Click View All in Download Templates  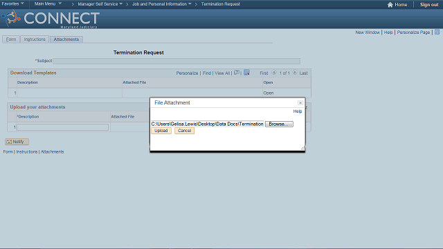[222, 73]
